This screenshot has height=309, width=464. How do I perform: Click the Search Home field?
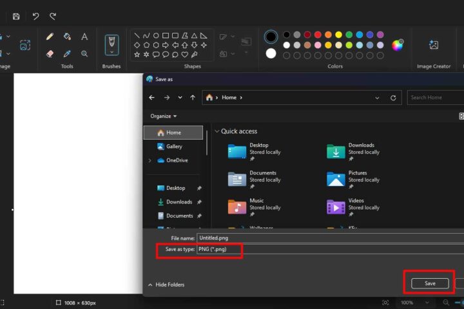click(435, 97)
